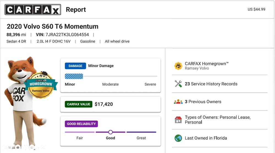The height and width of the screenshot is (153, 275).
Task: Click the previous owners people icon
Action: [178, 102]
